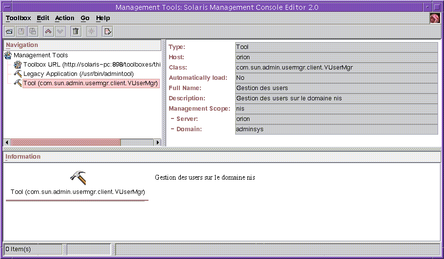Click the large hammer icon in Information pane
The height and width of the screenshot is (259, 444).
78,178
